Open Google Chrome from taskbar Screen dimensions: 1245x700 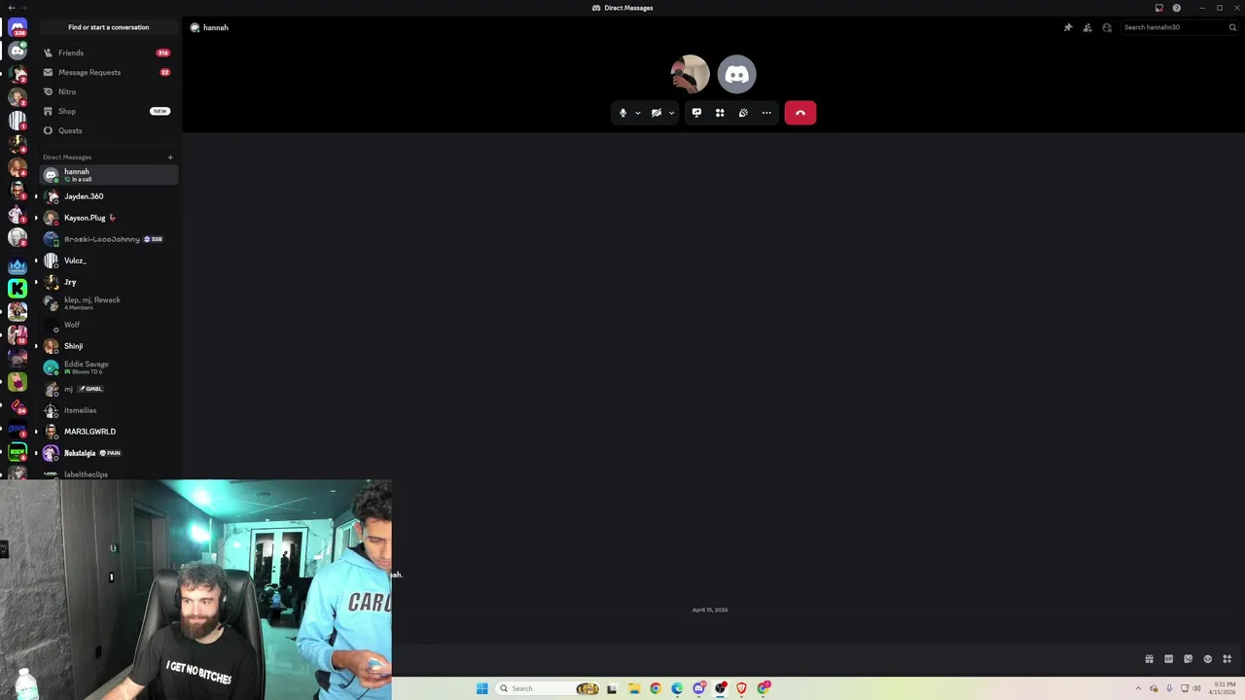pyautogui.click(x=656, y=688)
